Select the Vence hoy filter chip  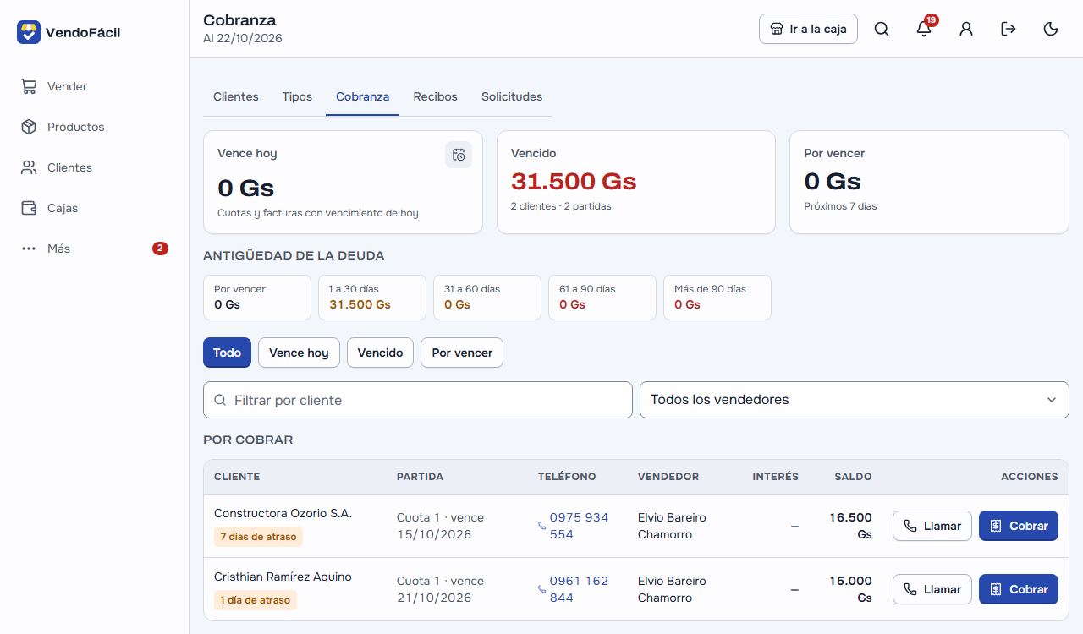coord(299,353)
